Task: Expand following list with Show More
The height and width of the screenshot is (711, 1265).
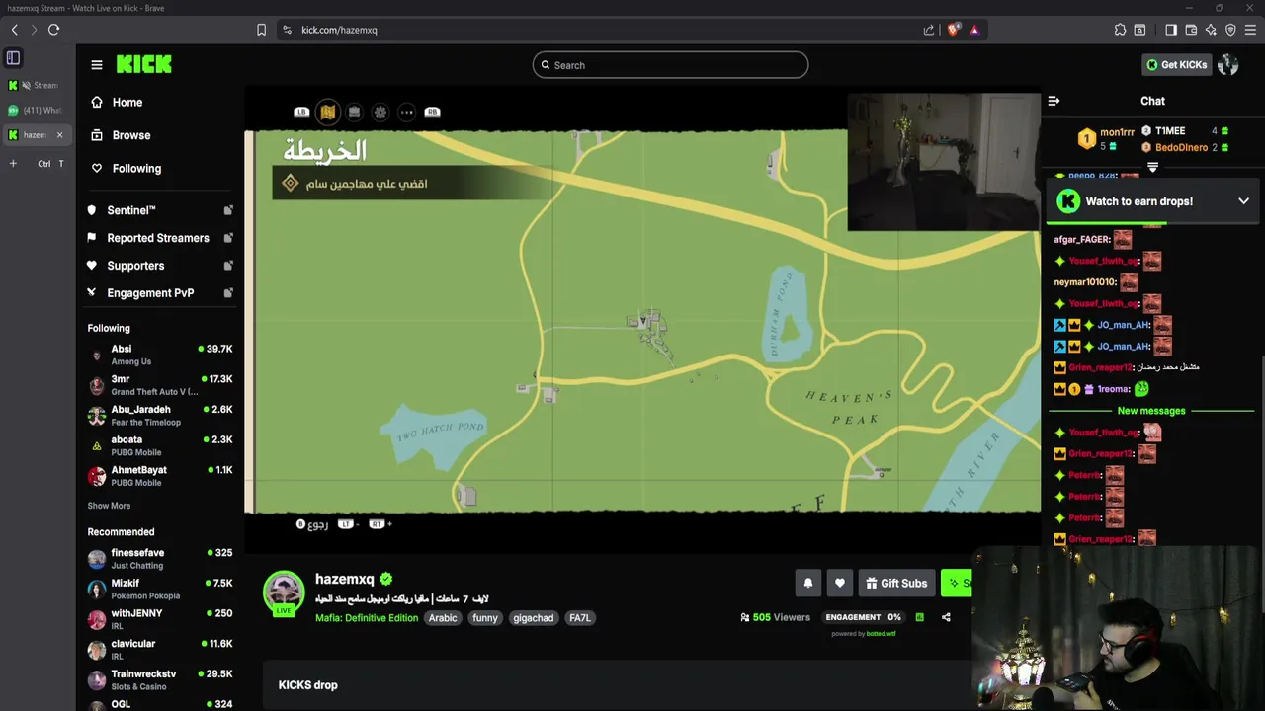Action: (109, 506)
